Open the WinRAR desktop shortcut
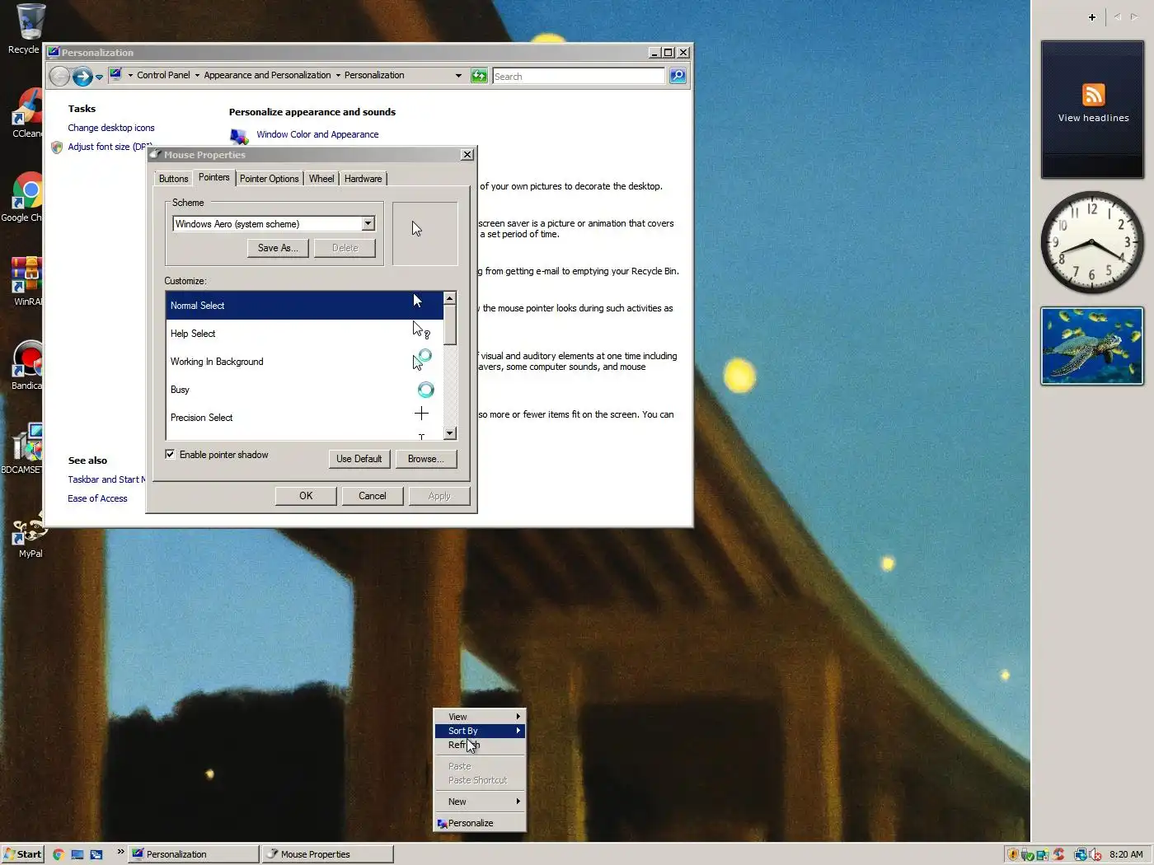This screenshot has width=1154, height=865. 26,282
